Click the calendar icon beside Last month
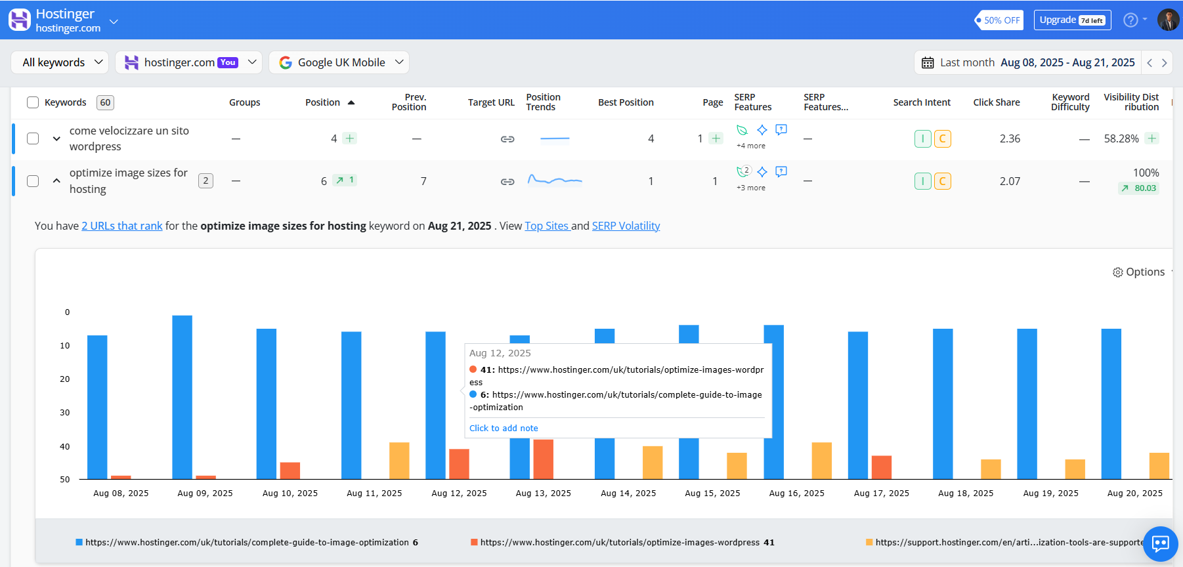Screen dimensions: 1183x567 928,63
